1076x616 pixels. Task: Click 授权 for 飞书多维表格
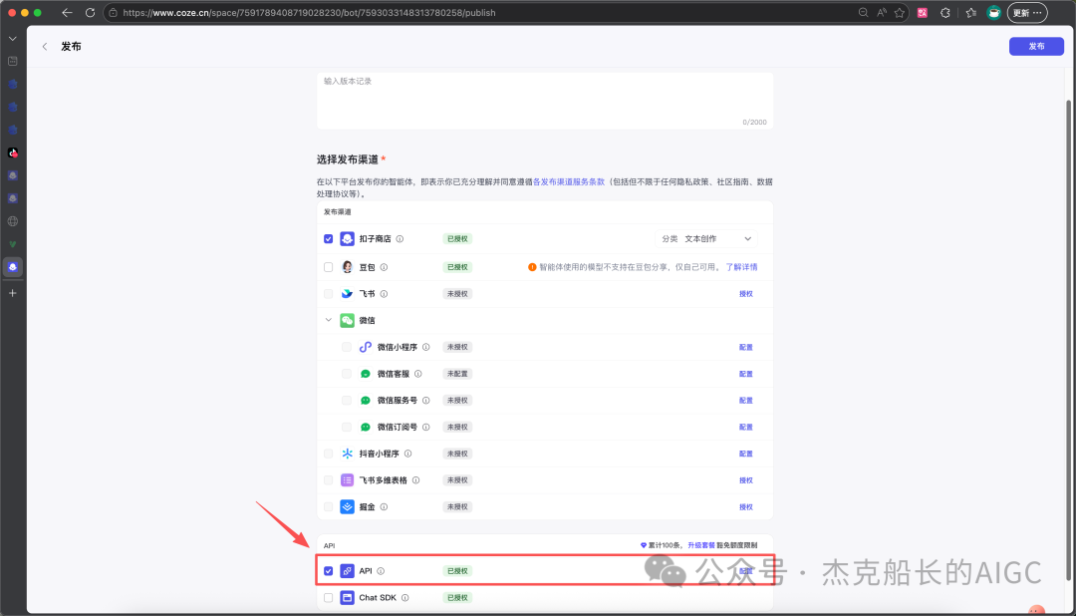(746, 480)
